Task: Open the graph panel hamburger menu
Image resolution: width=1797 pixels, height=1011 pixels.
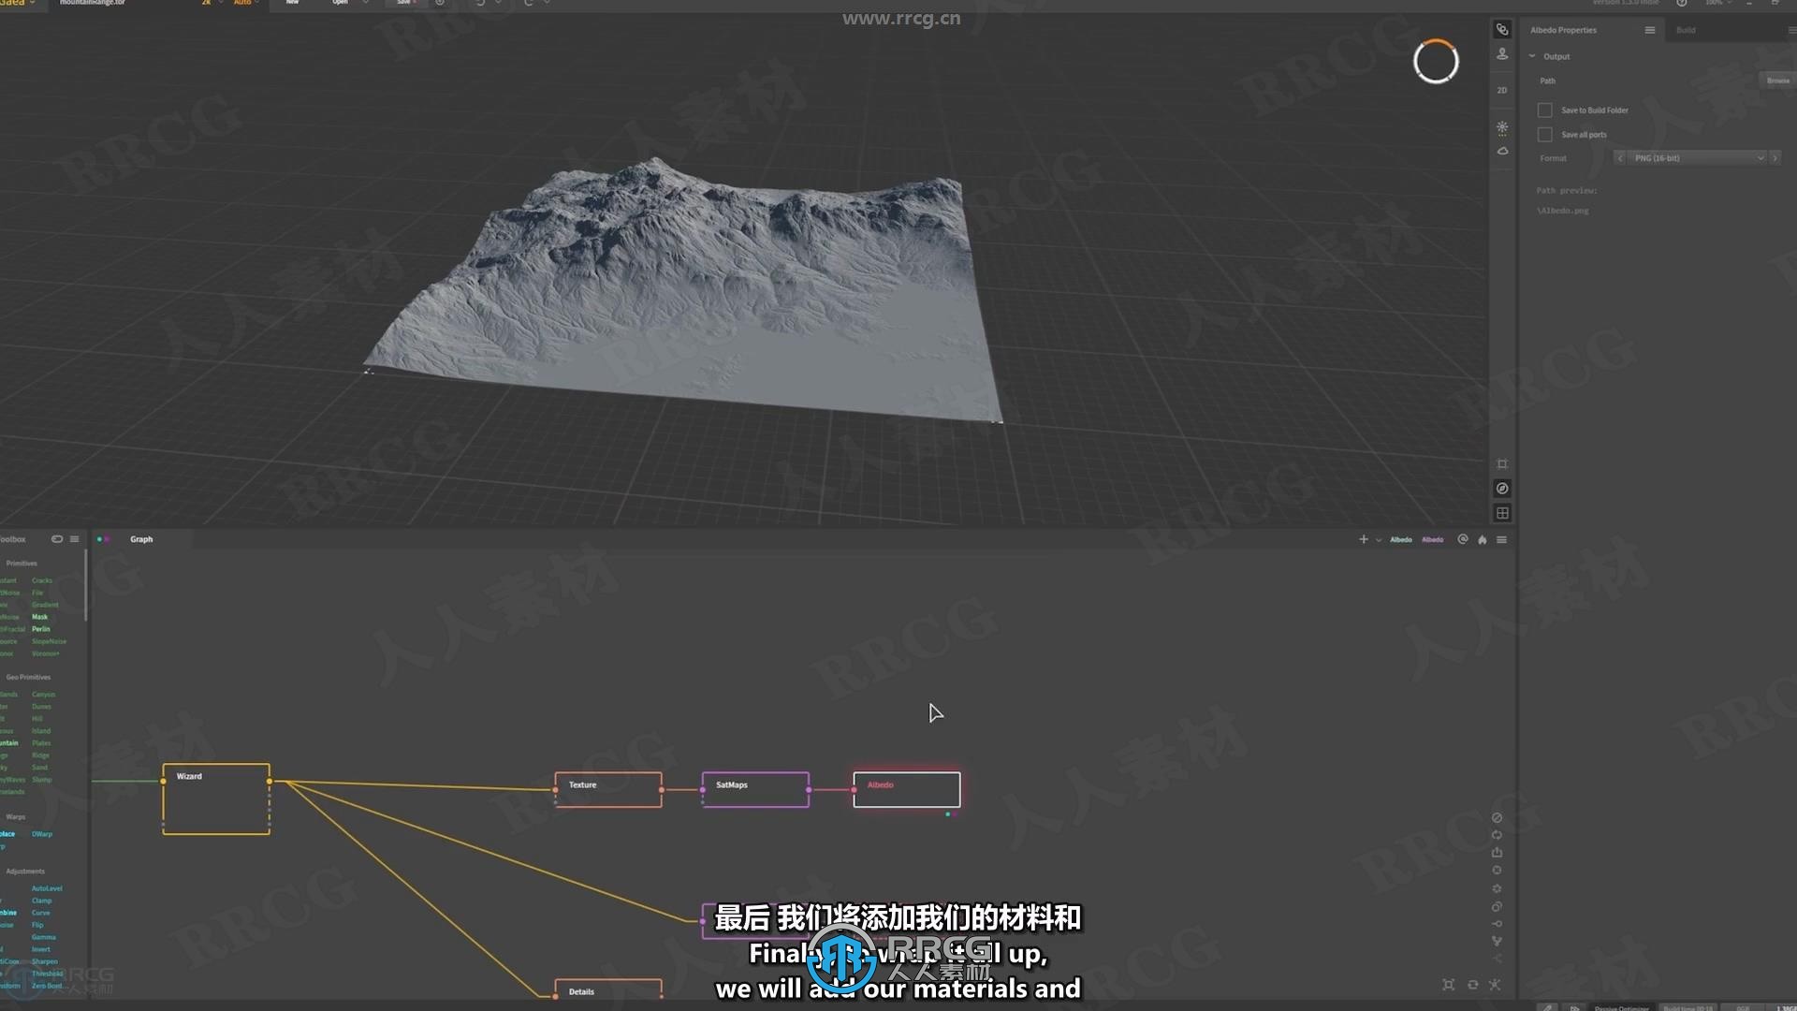Action: [x=1501, y=539]
